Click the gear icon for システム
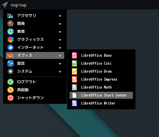This screenshot has height=137, width=159. click(10, 71)
